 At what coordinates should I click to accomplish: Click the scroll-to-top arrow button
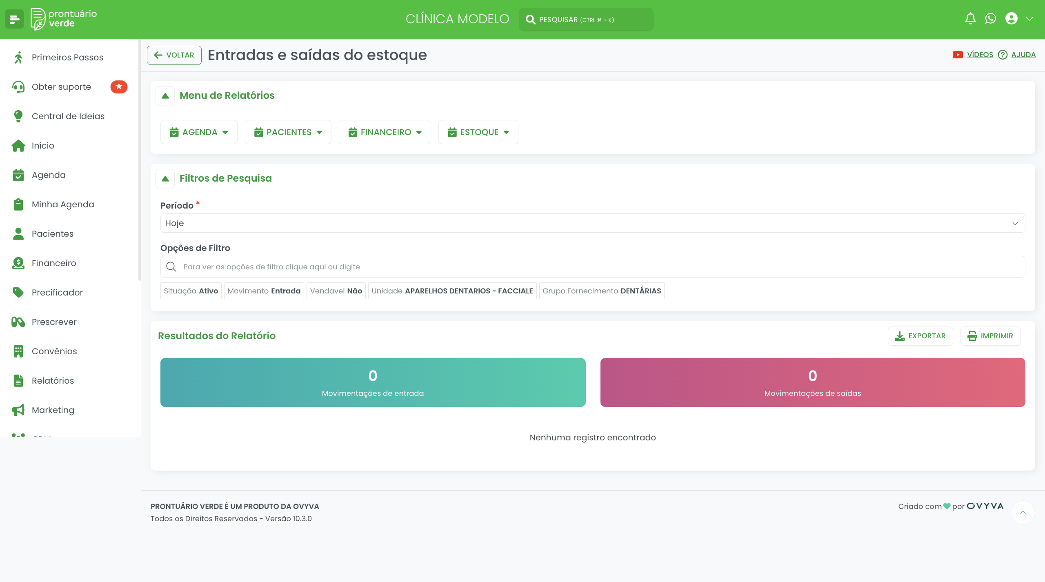(1023, 513)
